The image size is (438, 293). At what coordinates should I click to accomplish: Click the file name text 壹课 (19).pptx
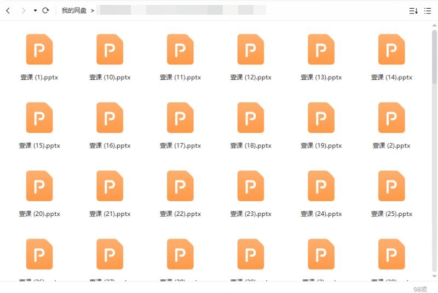coord(321,146)
